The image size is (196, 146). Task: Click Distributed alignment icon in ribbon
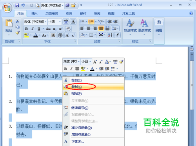(107, 28)
